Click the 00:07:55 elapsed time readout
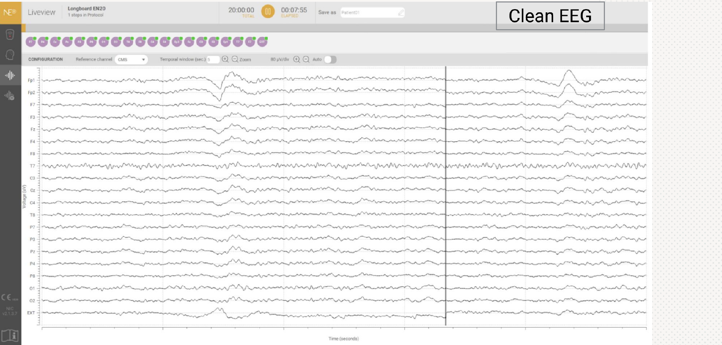 click(294, 10)
